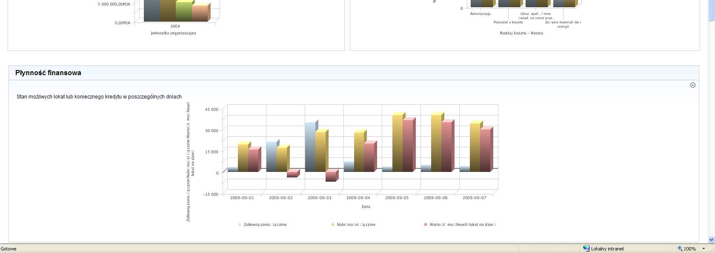Click the blue Zobowiązania legend swatch
This screenshot has height=253, width=715.
[240, 225]
